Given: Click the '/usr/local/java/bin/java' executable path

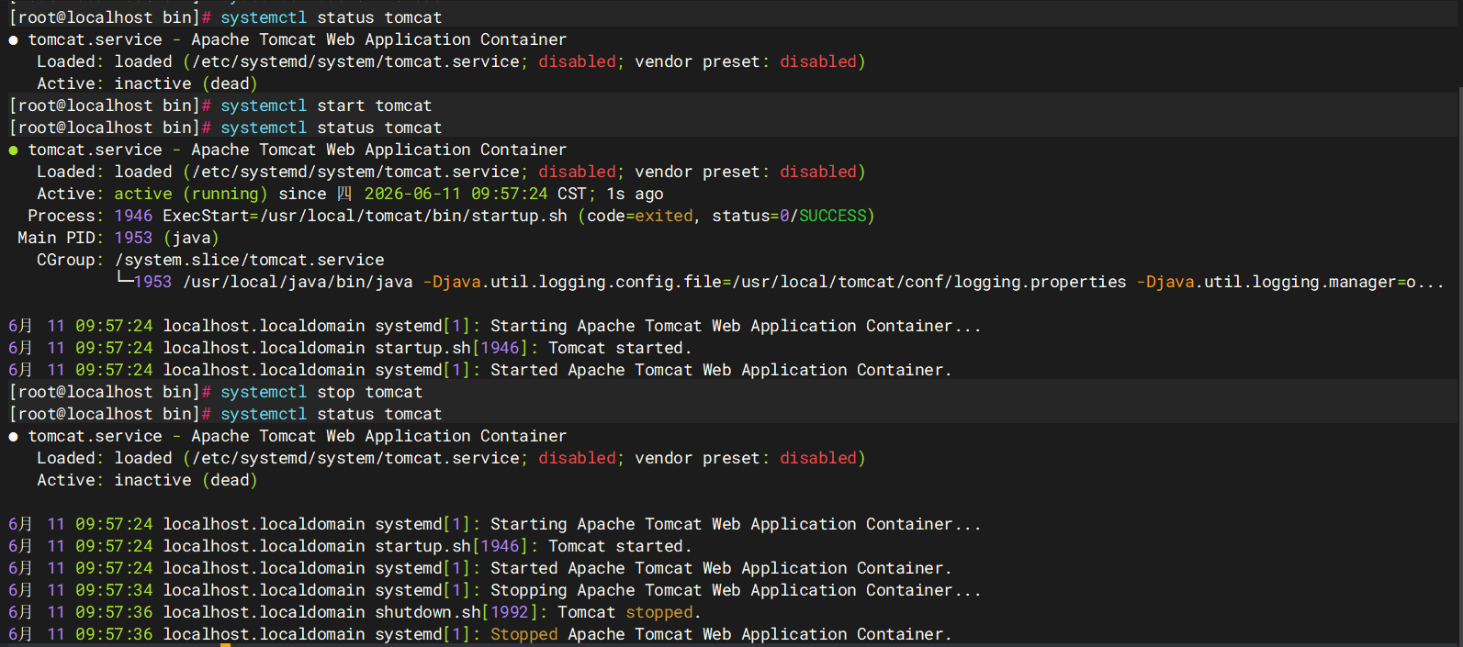Looking at the screenshot, I should click(298, 282).
